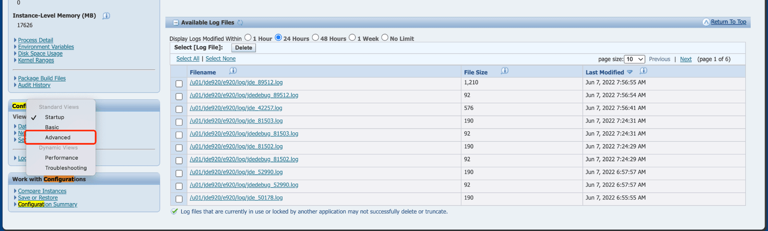Screen dimensions: 768x231
Task: Open the Process Detail link
Action: tap(36, 40)
